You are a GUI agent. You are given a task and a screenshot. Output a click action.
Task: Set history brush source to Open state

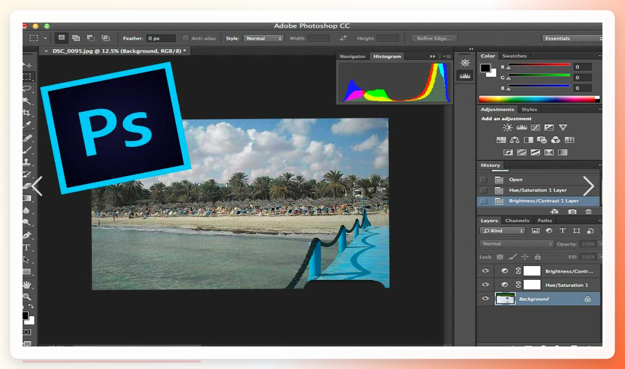pos(483,180)
